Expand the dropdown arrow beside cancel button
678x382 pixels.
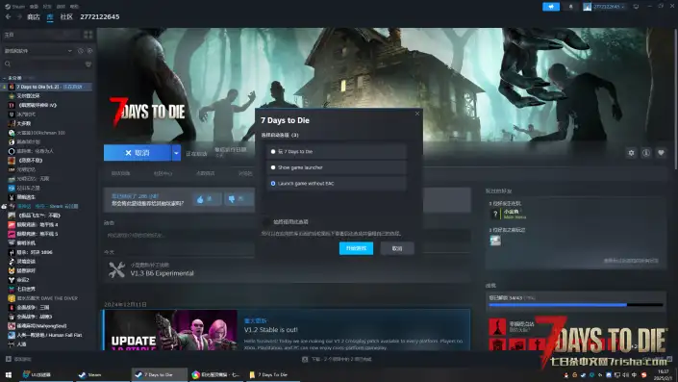tap(176, 153)
